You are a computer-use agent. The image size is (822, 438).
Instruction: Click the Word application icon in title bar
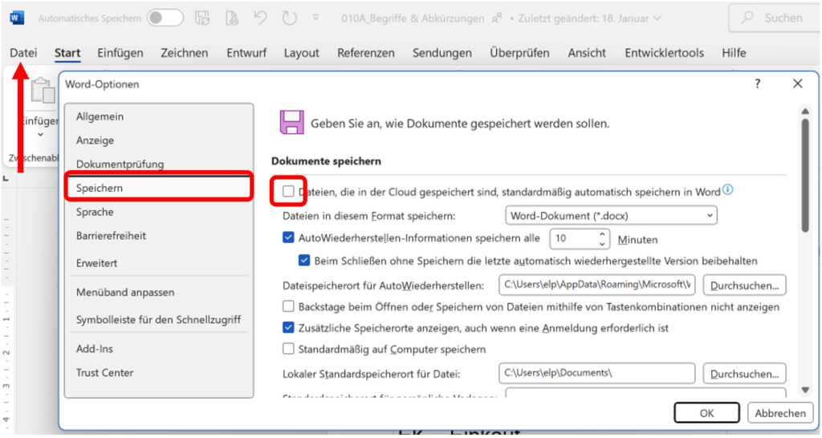point(17,18)
